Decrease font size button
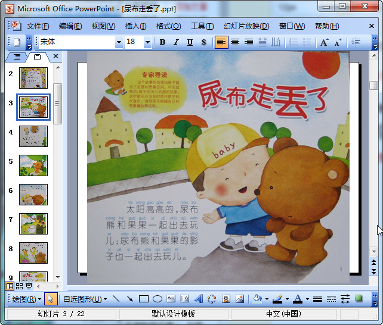Viewport: 383px width, 325px height. click(338, 42)
